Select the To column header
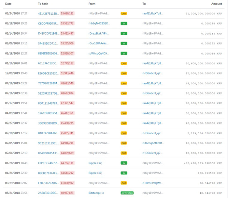This screenshot has width=228, height=198. pos(144,4)
